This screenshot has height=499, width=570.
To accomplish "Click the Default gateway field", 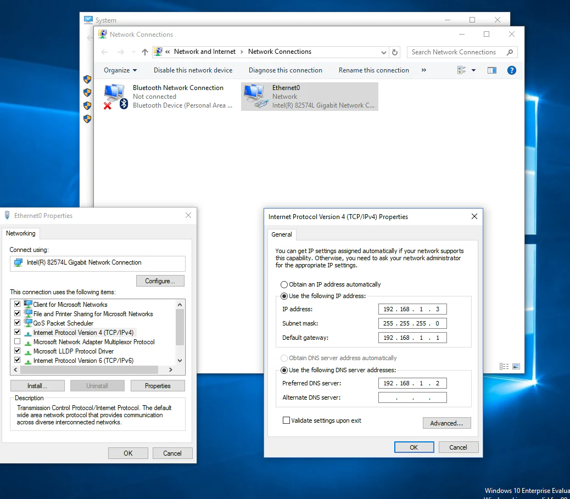I will pos(412,338).
